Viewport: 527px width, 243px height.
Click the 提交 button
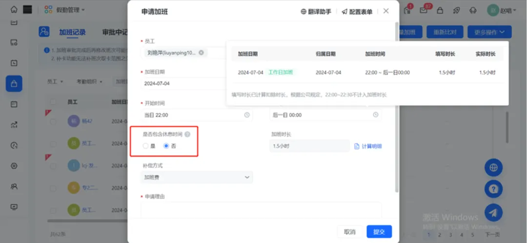tap(379, 232)
